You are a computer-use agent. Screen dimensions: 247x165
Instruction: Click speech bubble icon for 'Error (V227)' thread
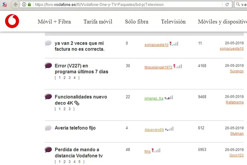tap(48, 65)
